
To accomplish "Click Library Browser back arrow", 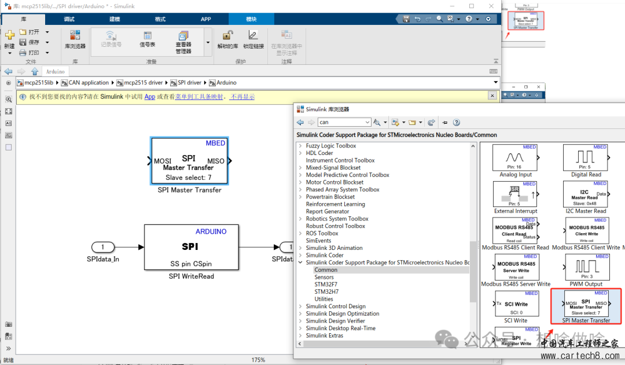I will (300, 122).
